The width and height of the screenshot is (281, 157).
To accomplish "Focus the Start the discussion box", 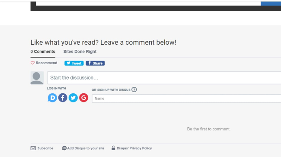I will pyautogui.click(x=164, y=78).
